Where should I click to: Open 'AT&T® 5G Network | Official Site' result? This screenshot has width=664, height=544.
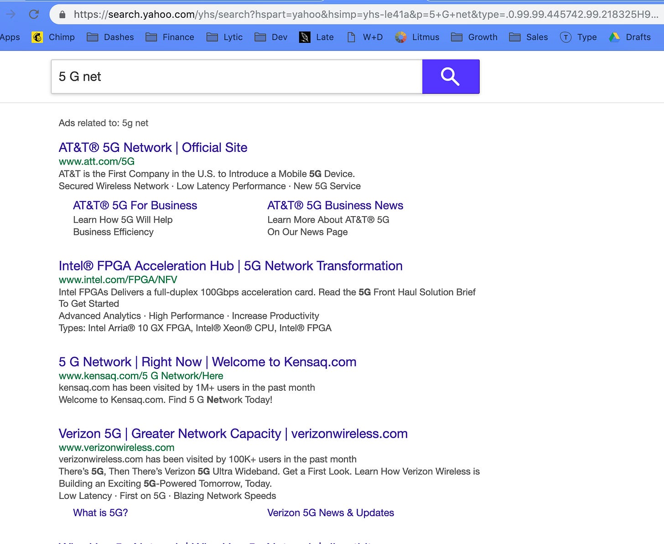click(x=153, y=147)
